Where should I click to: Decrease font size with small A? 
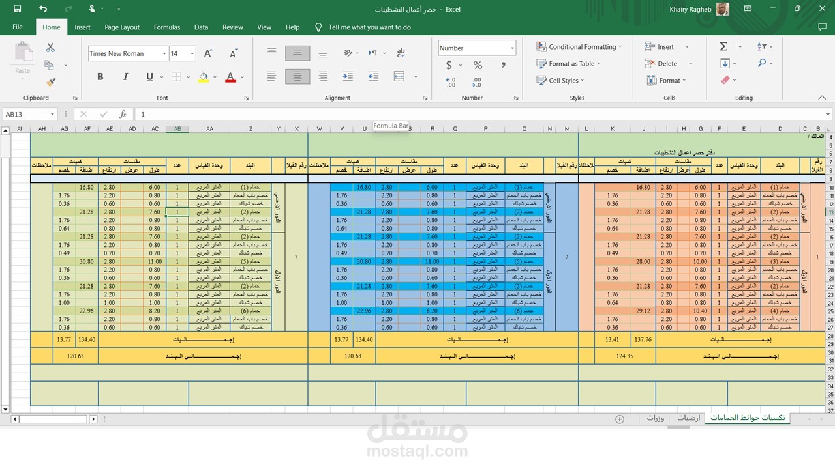(233, 53)
